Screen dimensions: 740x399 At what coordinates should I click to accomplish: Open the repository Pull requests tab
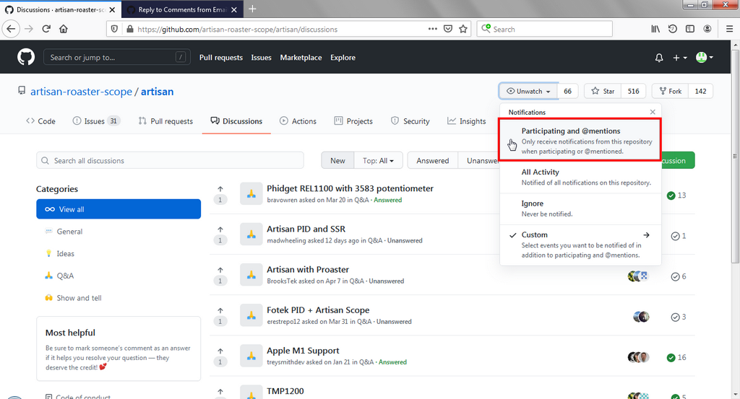coord(165,121)
